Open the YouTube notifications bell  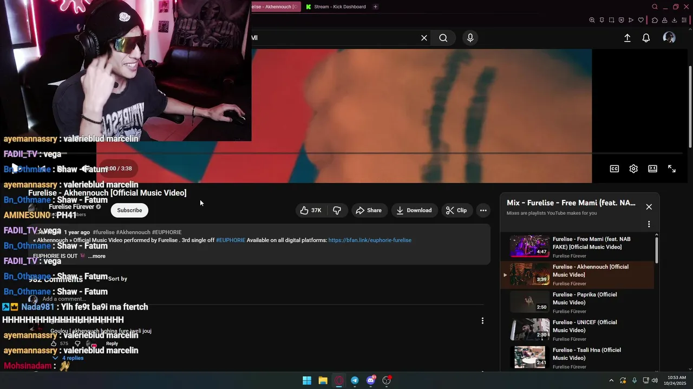pyautogui.click(x=646, y=38)
